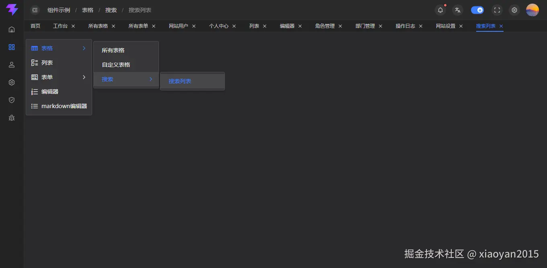Click icon beside 编辑器 menu item
This screenshot has width=547, height=268.
(x=35, y=92)
